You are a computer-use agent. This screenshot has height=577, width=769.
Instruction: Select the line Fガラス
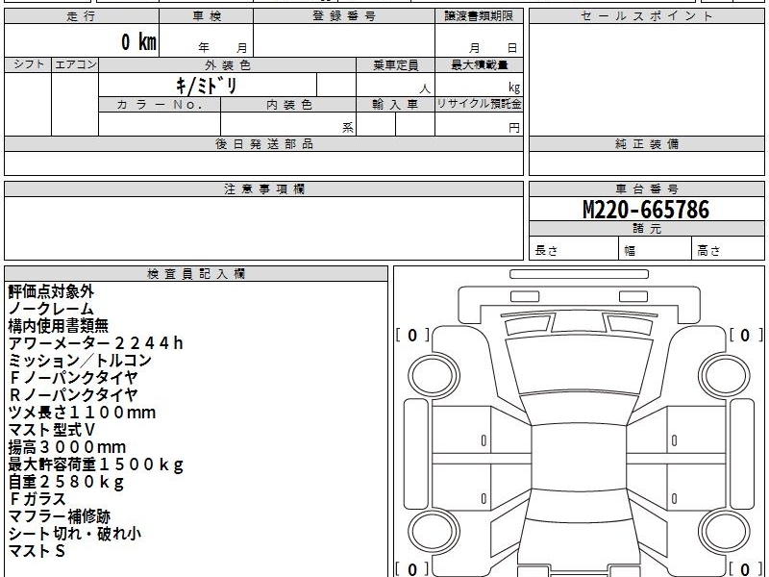pyautogui.click(x=37, y=499)
